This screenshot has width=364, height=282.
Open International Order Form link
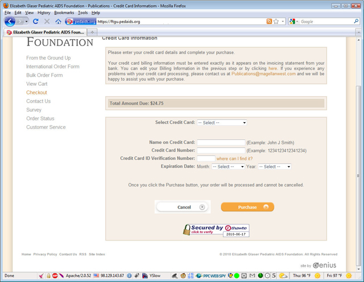[x=53, y=67]
